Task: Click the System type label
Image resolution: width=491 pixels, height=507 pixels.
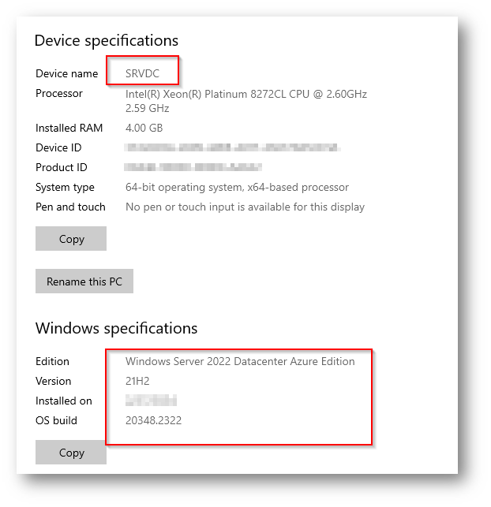Action: [x=65, y=188]
